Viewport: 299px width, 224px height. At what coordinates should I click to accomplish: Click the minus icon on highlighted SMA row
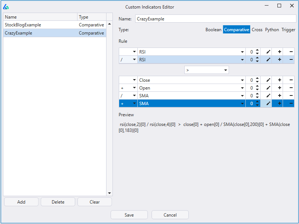[x=291, y=104]
